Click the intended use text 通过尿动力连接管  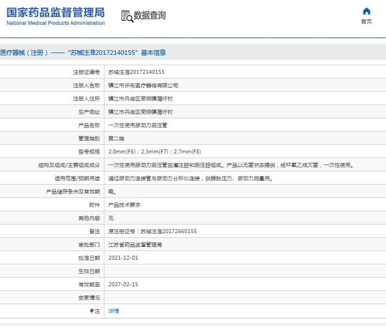191,178
